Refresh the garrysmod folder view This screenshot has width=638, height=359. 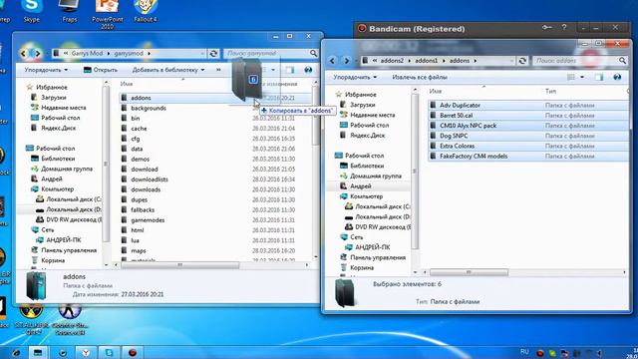click(x=213, y=53)
